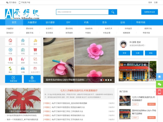
Task: Click the 生活窍门 sub-menu link
Action: coord(49,28)
